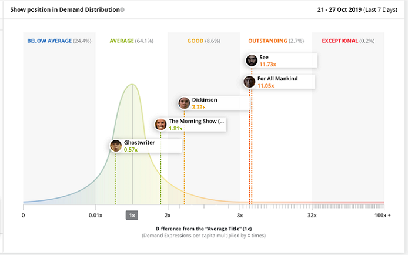Click The Morning Show avatar
The width and height of the screenshot is (408, 255).
click(160, 124)
